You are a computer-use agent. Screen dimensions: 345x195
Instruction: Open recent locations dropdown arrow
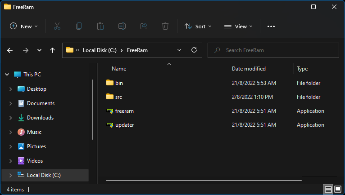click(39, 50)
